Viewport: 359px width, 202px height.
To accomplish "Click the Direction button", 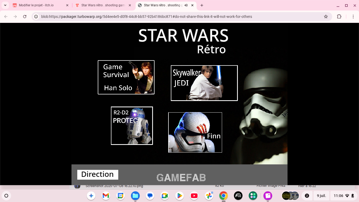I will click(x=98, y=175).
